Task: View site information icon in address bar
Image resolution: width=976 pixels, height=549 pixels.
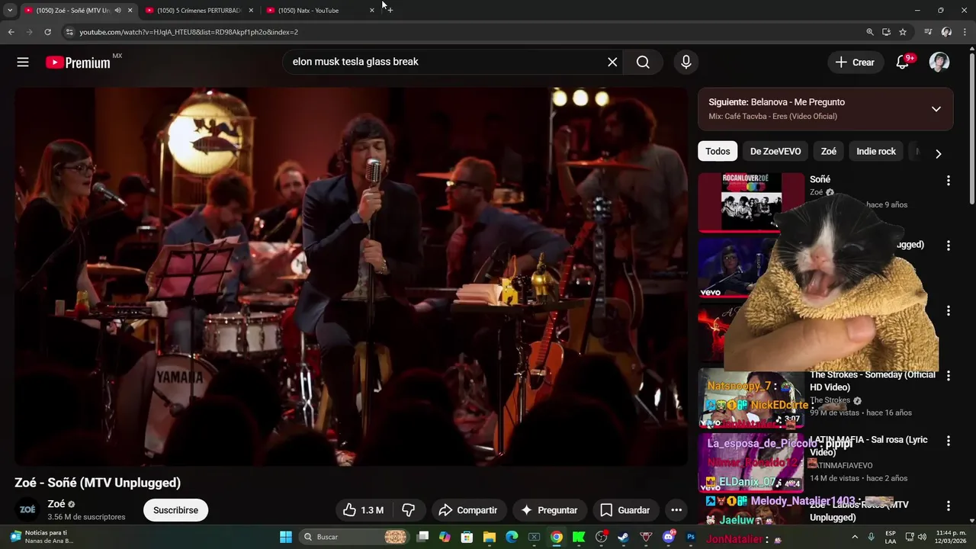Action: click(69, 32)
